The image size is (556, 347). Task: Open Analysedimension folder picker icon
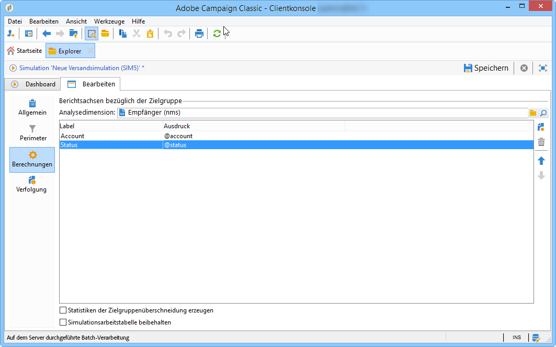point(533,113)
